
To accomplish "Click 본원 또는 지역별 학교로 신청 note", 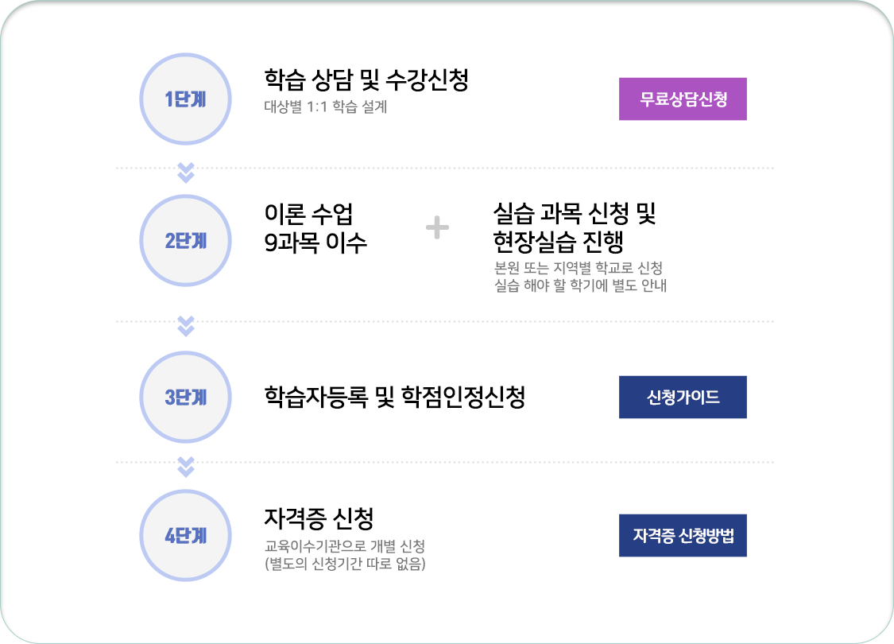I will (x=579, y=267).
